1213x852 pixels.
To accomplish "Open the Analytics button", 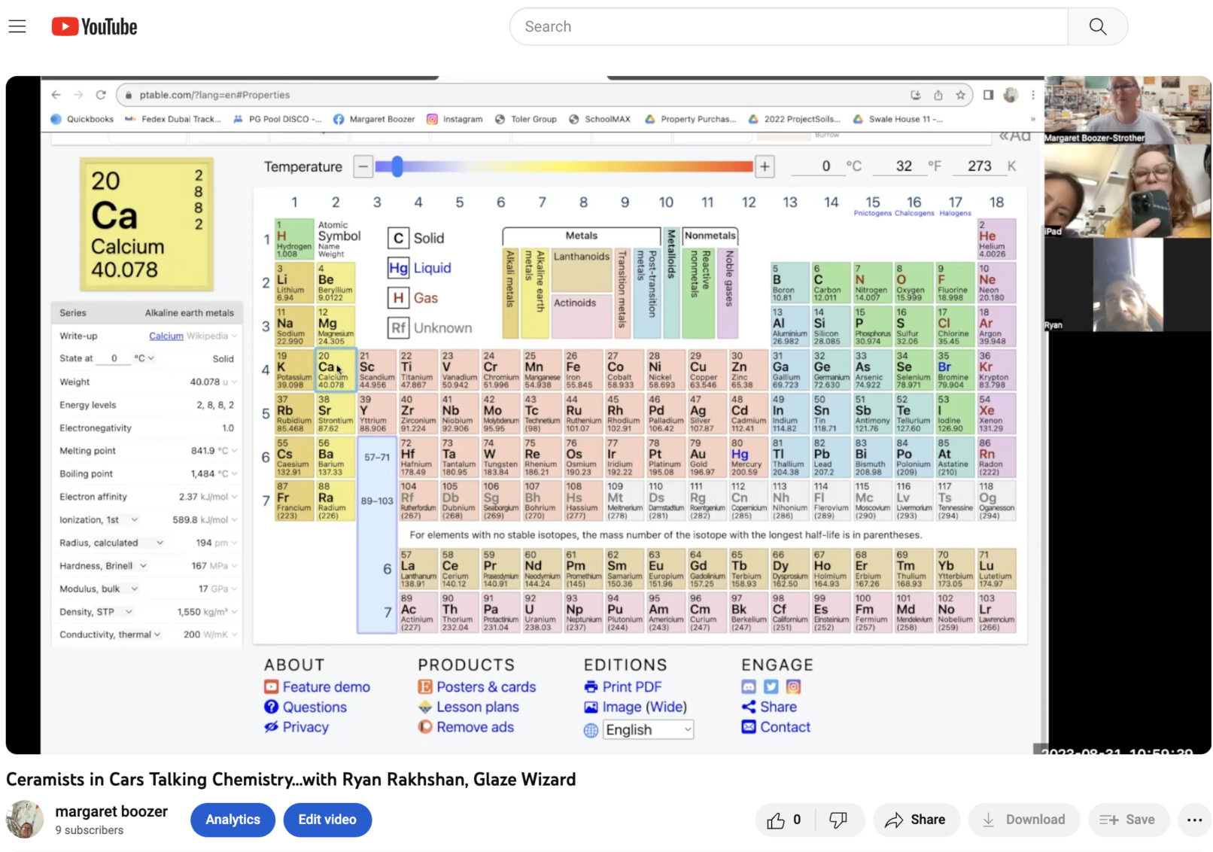I will pyautogui.click(x=233, y=820).
